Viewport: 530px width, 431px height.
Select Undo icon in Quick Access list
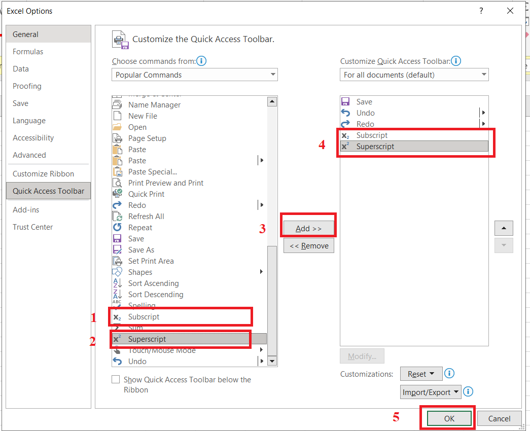pos(345,113)
